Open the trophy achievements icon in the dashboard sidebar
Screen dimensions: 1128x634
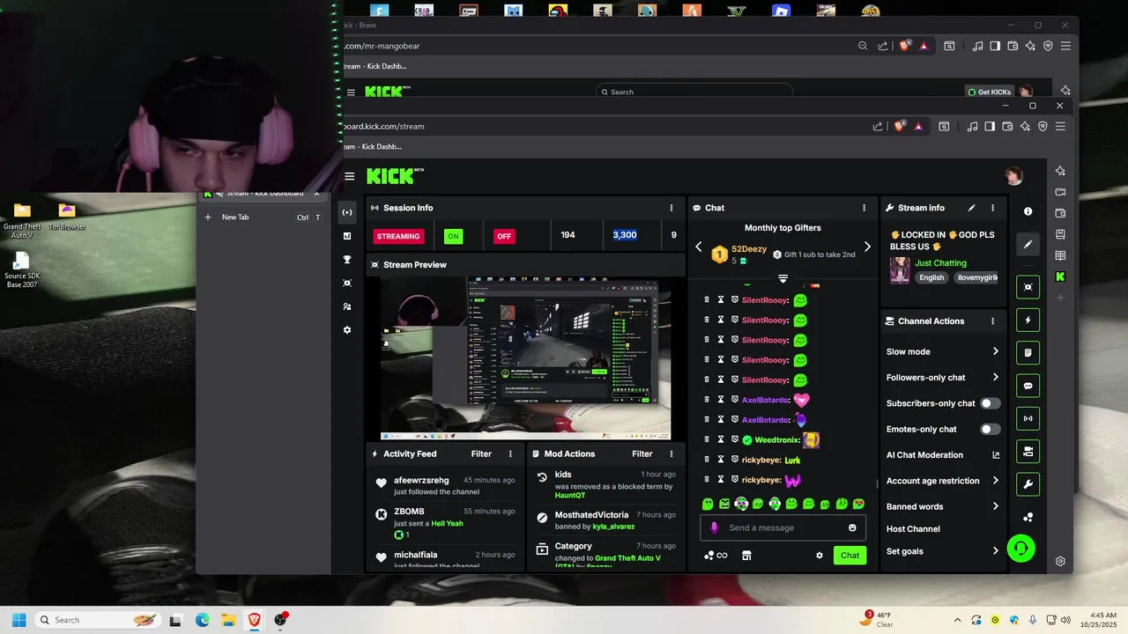pos(347,260)
